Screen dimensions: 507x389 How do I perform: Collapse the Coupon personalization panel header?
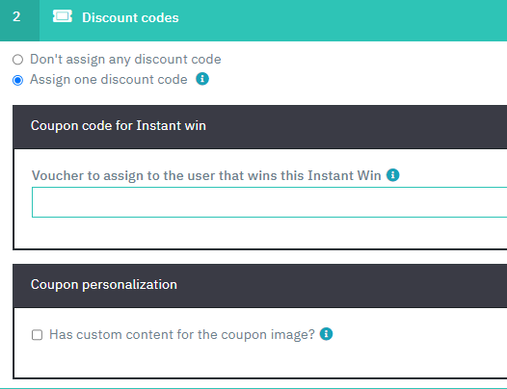pyautogui.click(x=260, y=286)
